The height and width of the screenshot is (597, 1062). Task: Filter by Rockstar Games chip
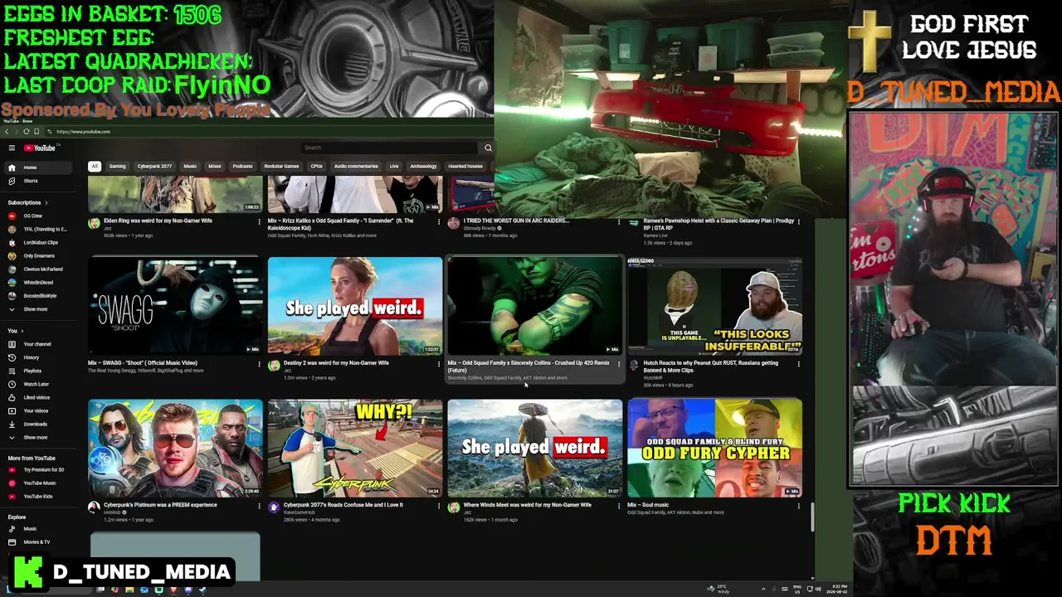point(281,166)
